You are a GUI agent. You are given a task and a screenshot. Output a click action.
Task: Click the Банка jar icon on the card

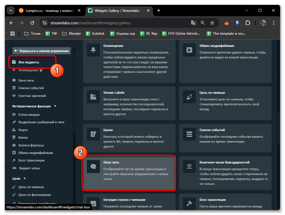point(93,134)
